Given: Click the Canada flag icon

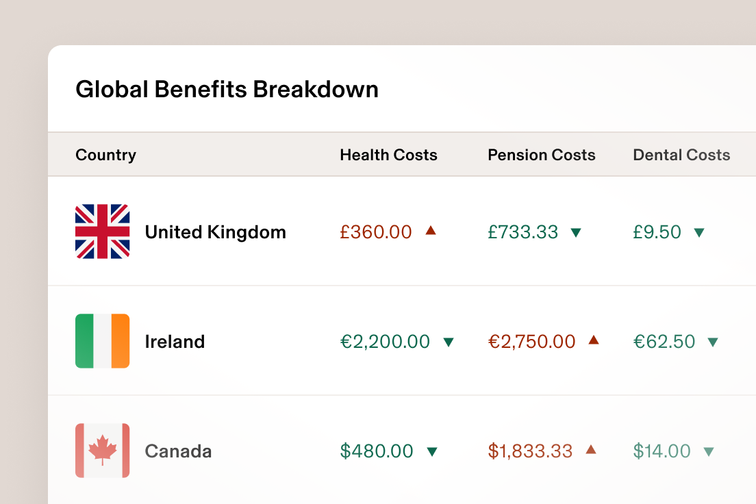Looking at the screenshot, I should click(x=102, y=451).
